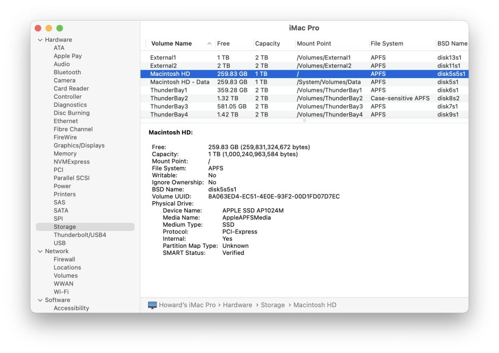Click the iMac Pro computer icon in path bar

pos(152,305)
